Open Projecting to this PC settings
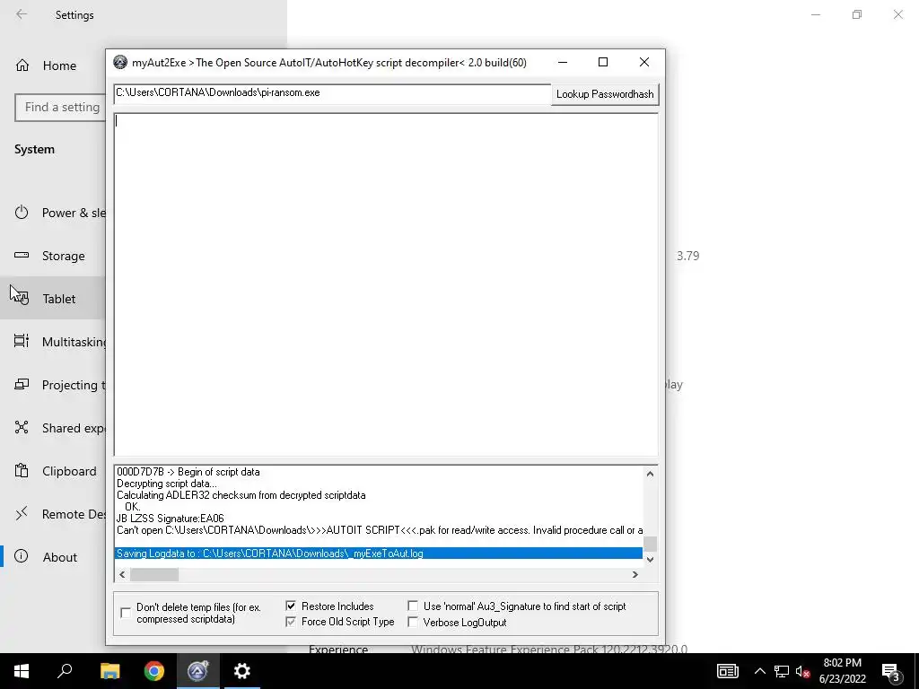Screen dimensions: 919x689 [53, 385]
